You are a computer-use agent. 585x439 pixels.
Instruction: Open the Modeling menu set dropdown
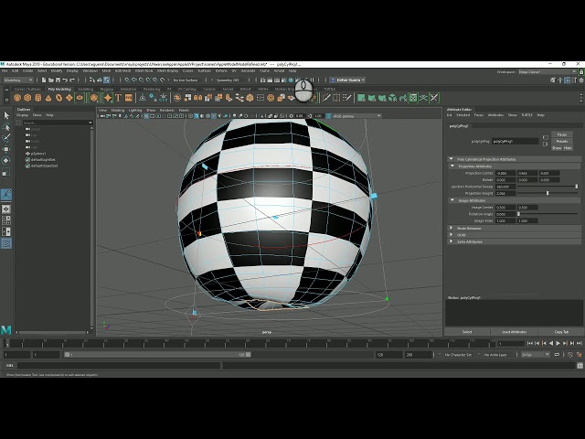[x=18, y=80]
